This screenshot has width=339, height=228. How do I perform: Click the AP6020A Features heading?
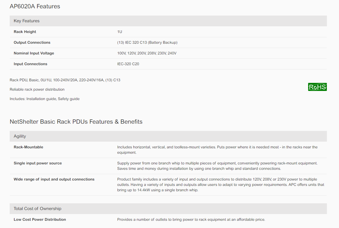[35, 6]
